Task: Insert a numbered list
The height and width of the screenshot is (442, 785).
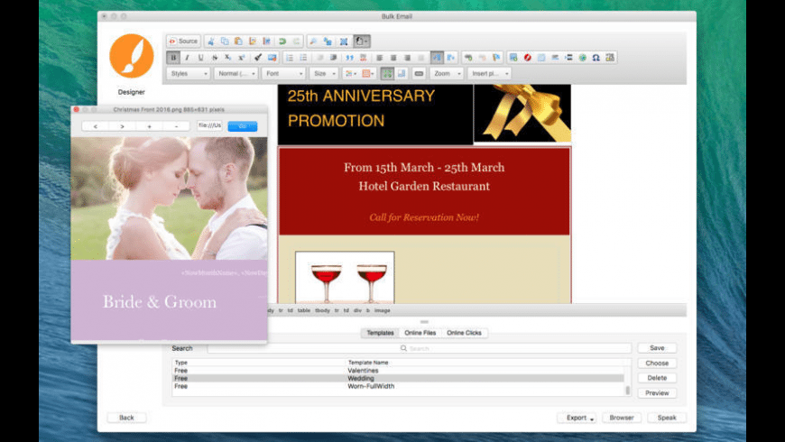Action: pyautogui.click(x=290, y=58)
